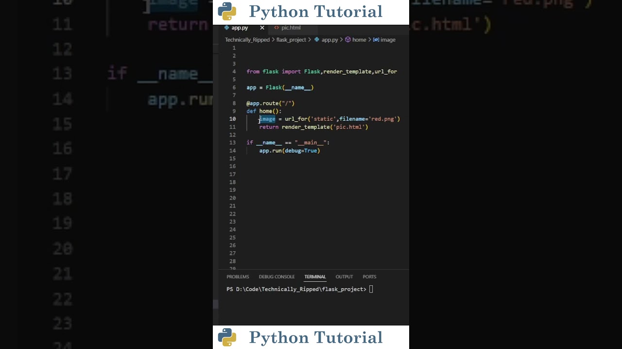Image resolution: width=622 pixels, height=349 pixels.
Task: Open the PROBLEMS panel tab
Action: [x=238, y=277]
